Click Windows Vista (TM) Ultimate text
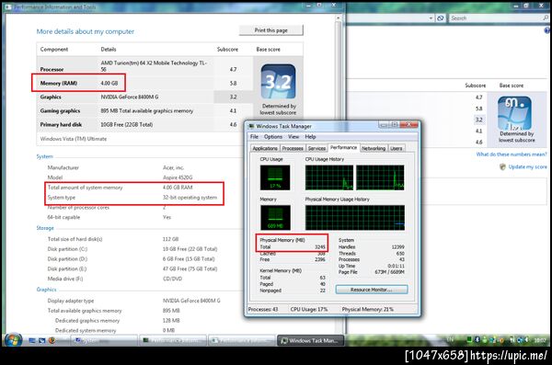Image resolution: width=552 pixels, height=365 pixels. (74, 139)
